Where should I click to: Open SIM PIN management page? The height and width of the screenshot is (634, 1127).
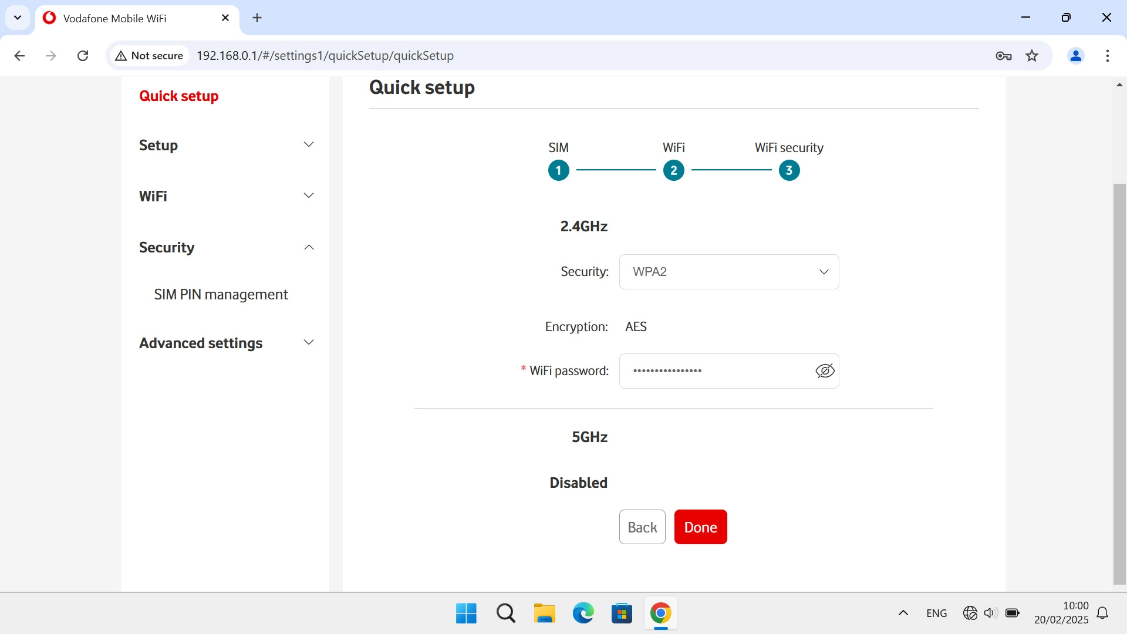coord(221,295)
